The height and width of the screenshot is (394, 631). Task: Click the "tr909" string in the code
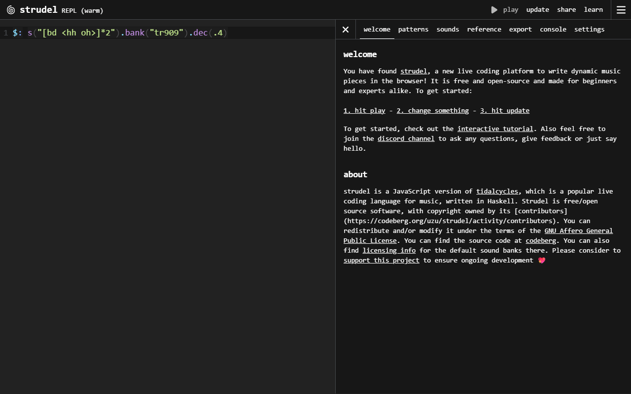[x=167, y=33]
